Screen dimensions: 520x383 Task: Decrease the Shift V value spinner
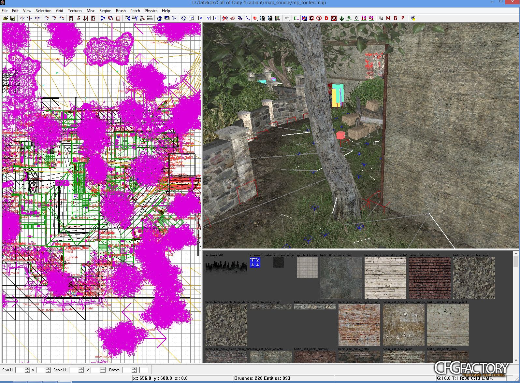point(48,371)
